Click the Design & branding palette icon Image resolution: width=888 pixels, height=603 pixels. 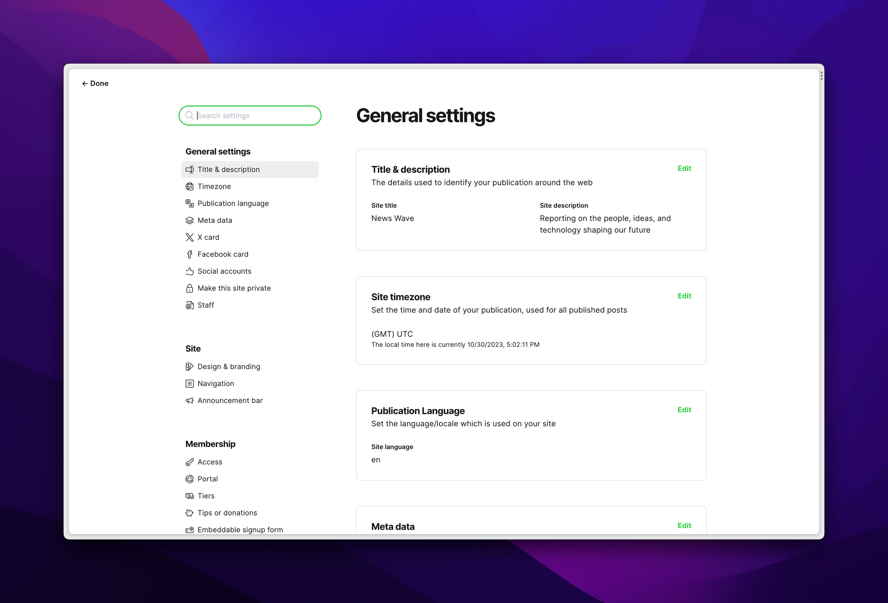coord(190,367)
